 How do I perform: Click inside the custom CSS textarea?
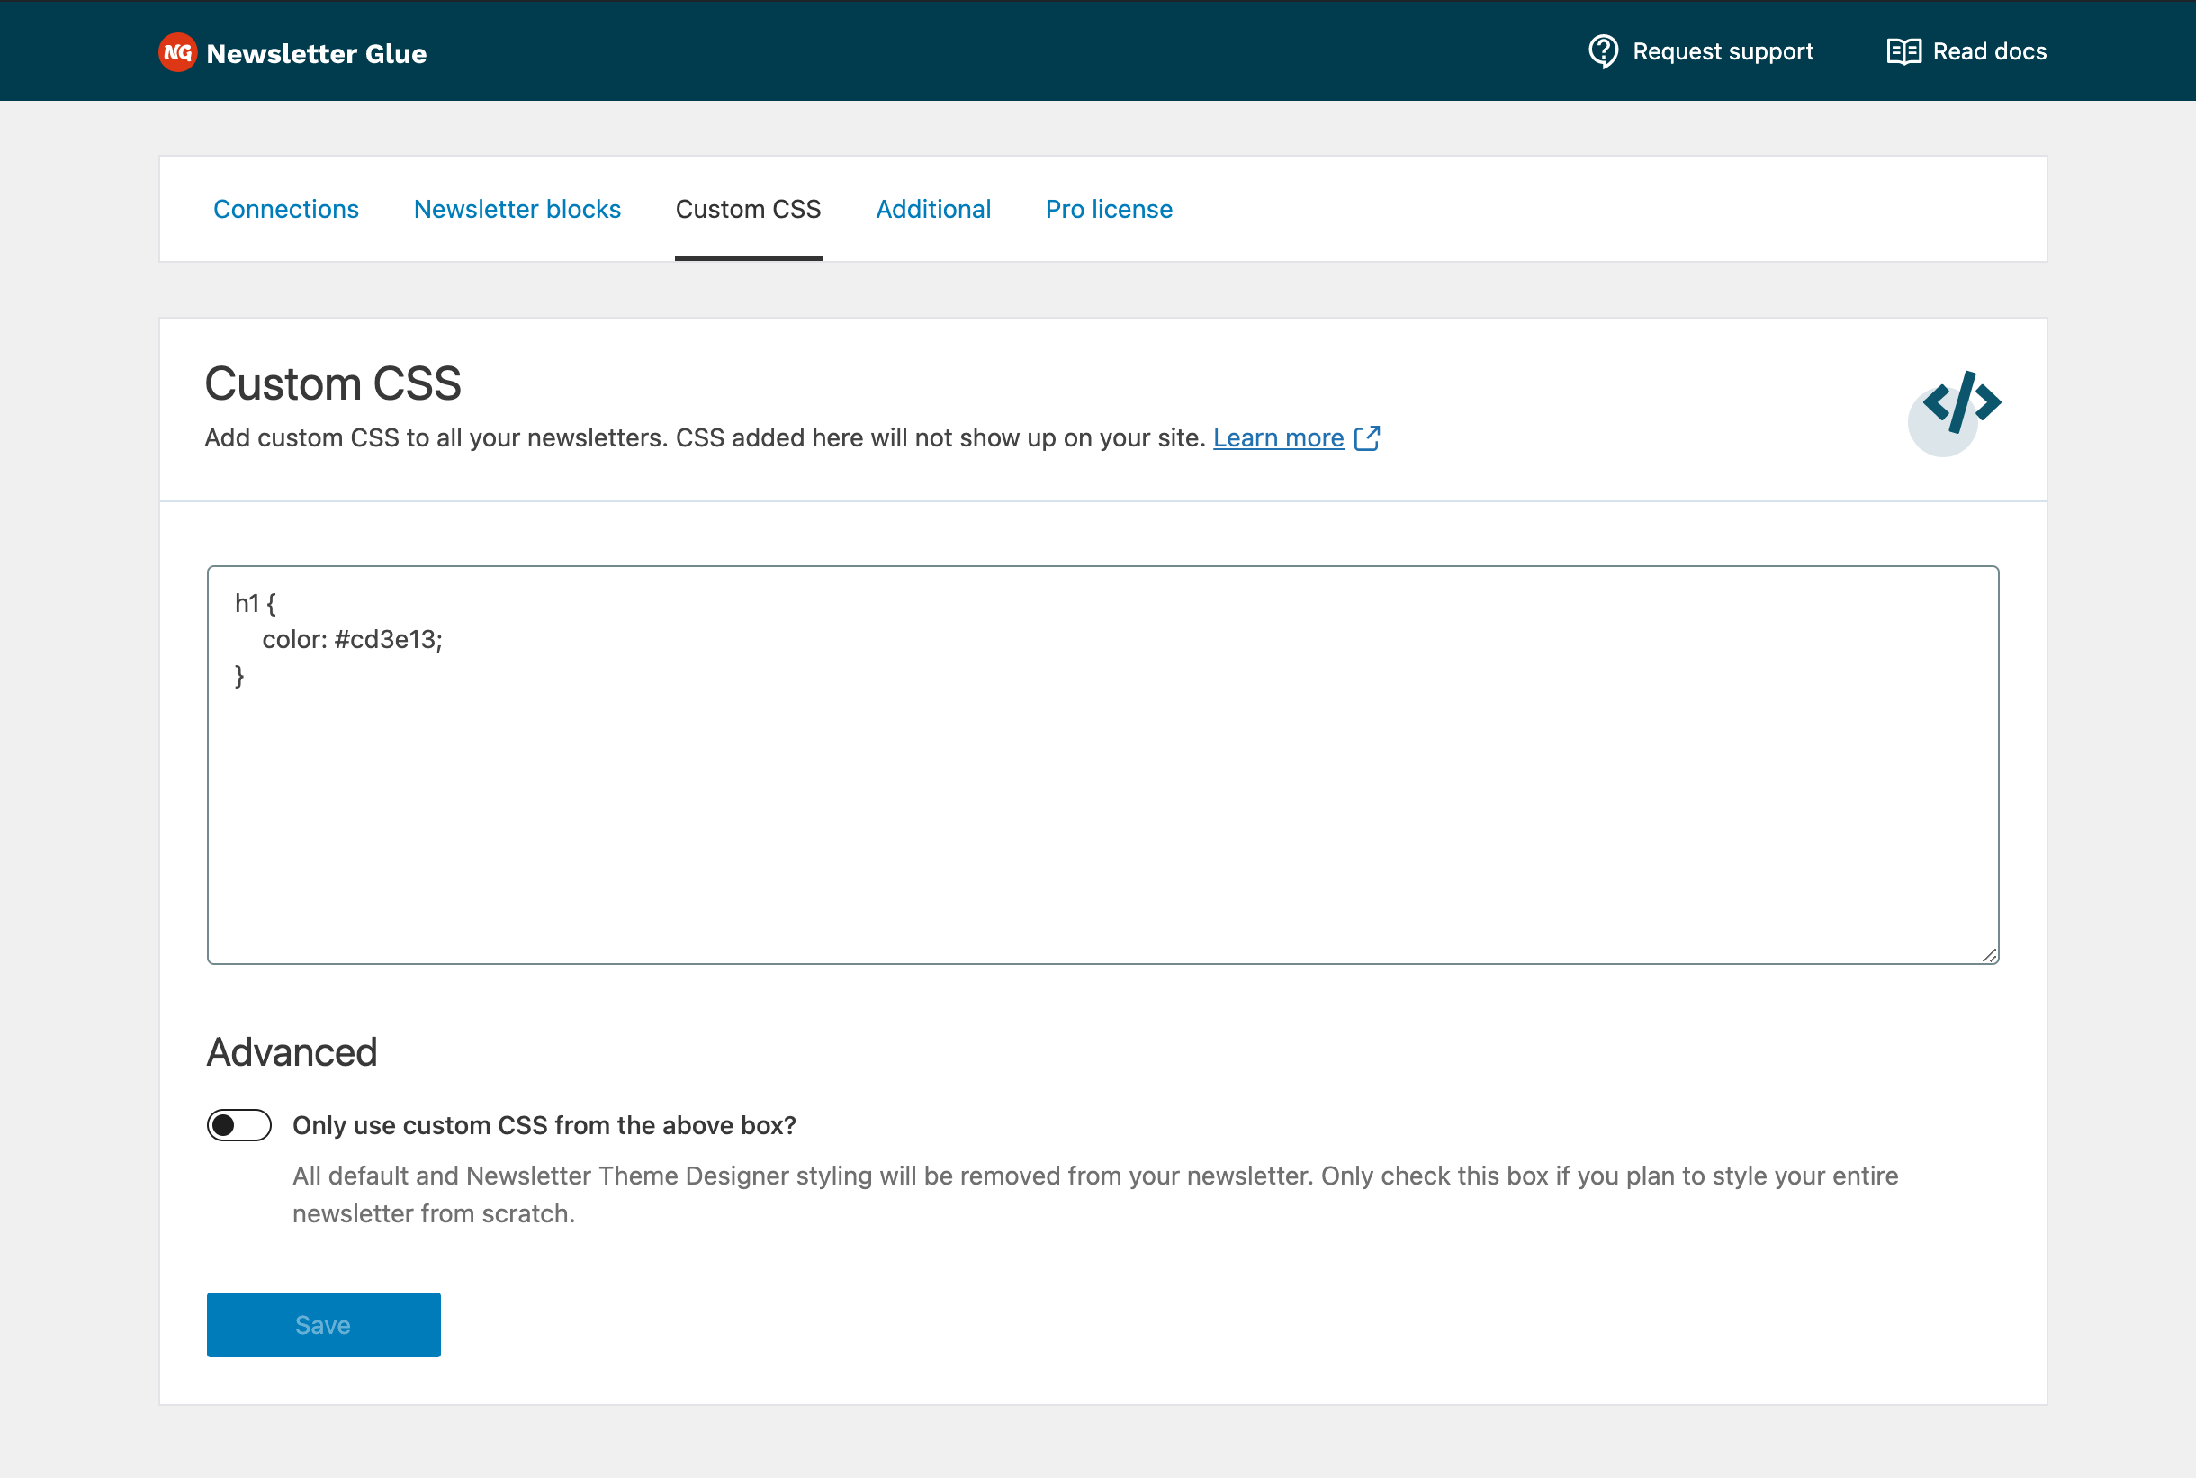click(1102, 765)
